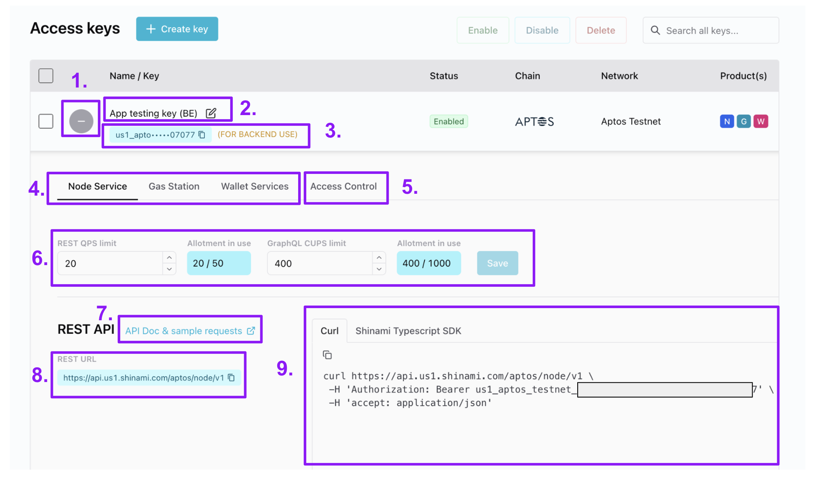The width and height of the screenshot is (814, 478).
Task: Switch to Shinami Typescript SDK tab
Action: click(x=408, y=331)
